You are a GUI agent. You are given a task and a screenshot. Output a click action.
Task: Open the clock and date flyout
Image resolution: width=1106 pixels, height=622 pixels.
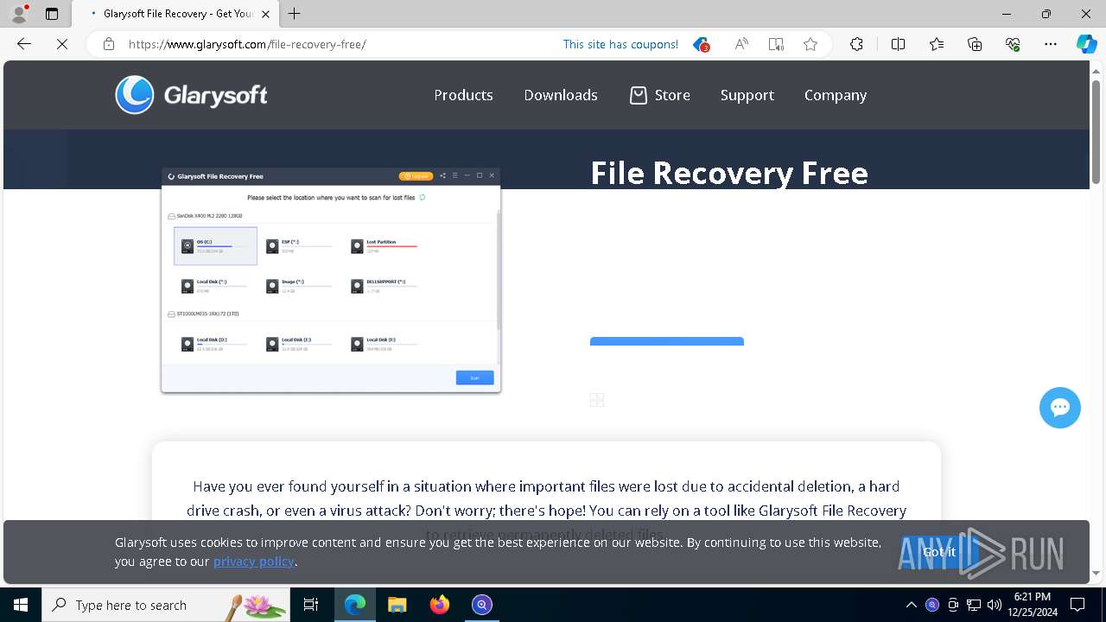1032,605
